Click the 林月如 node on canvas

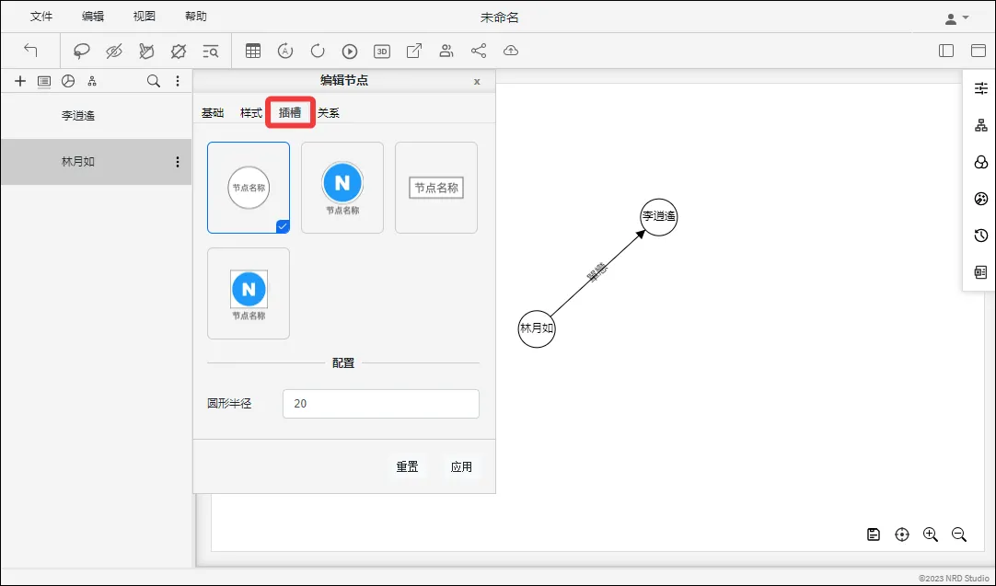coord(537,328)
